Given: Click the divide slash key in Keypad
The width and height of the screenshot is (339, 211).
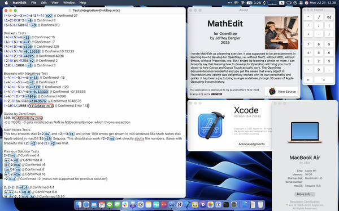Looking at the screenshot, I should tap(319, 25).
